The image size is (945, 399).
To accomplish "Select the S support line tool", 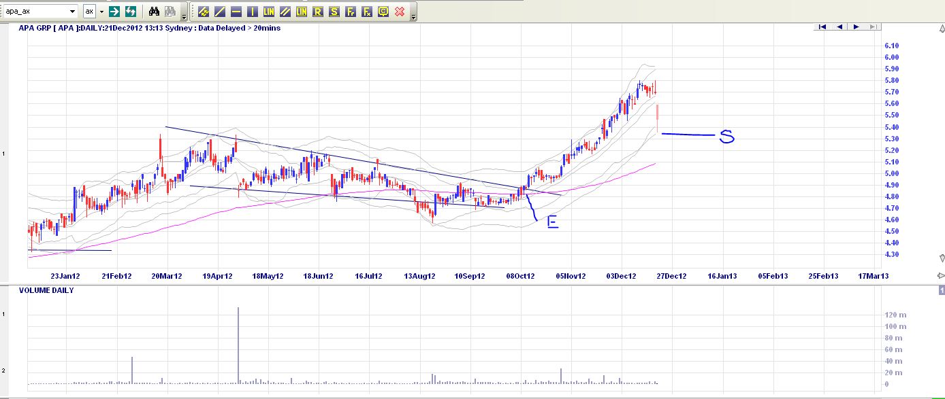I will pyautogui.click(x=334, y=12).
